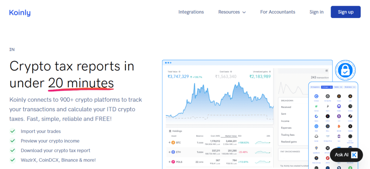This screenshot has height=169, width=370.
Task: Expand the ETH row plus sign
Action: (169, 152)
